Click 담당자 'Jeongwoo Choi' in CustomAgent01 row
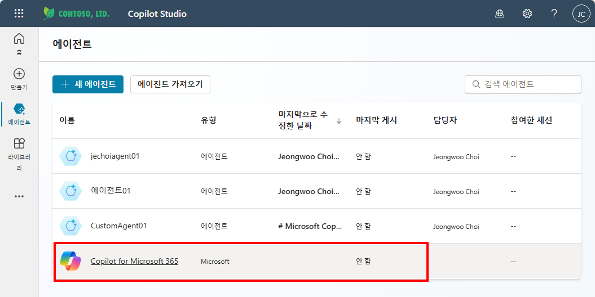Screen dimensions: 595x297 456,227
